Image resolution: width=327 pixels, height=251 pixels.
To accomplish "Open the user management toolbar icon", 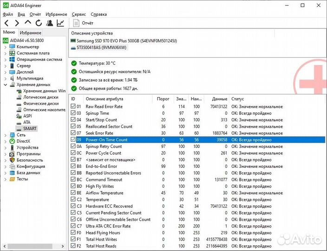I will (49, 23).
